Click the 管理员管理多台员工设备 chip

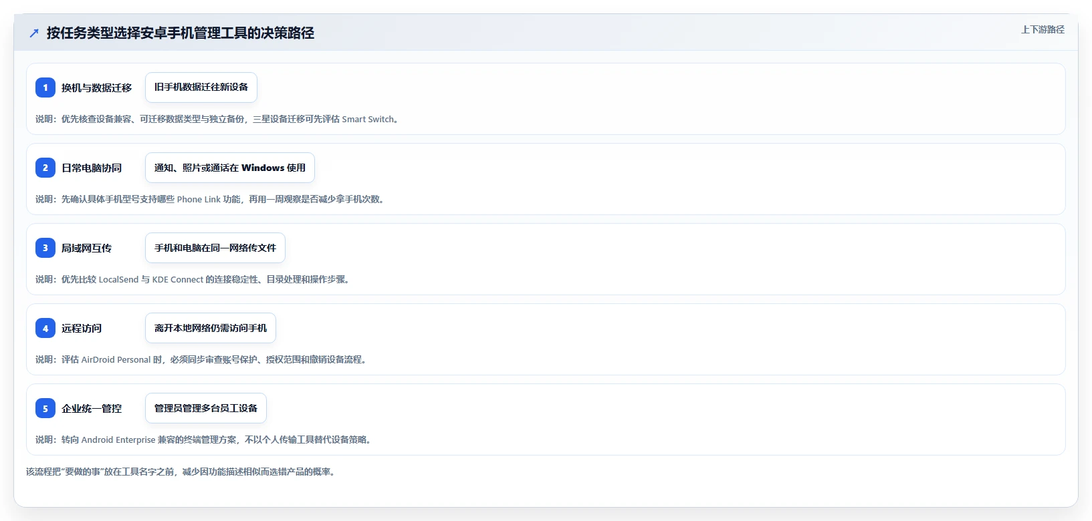point(206,408)
